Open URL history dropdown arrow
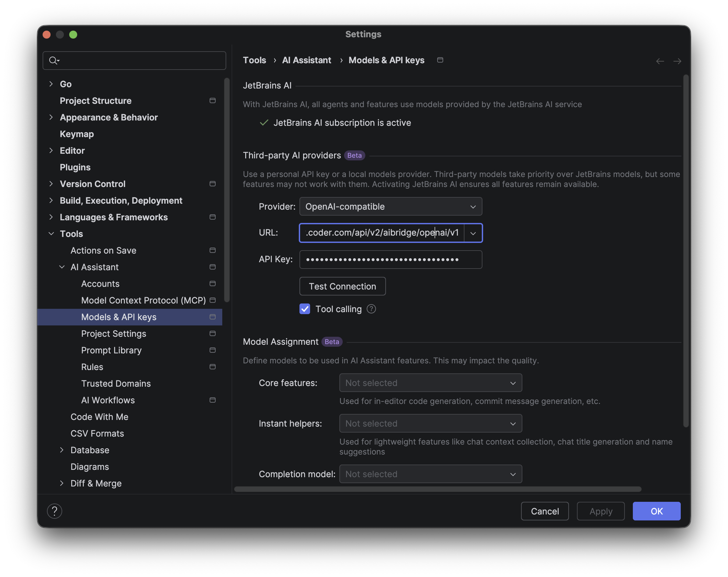The width and height of the screenshot is (728, 577). click(x=473, y=233)
